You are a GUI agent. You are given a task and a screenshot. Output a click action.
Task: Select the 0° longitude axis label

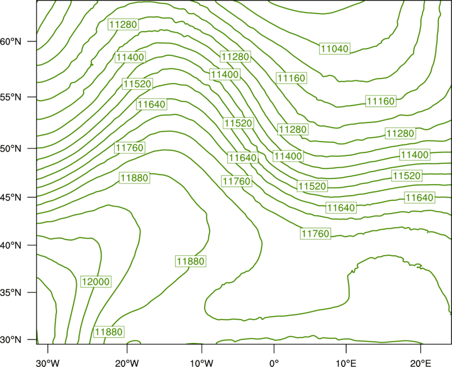pos(274,363)
